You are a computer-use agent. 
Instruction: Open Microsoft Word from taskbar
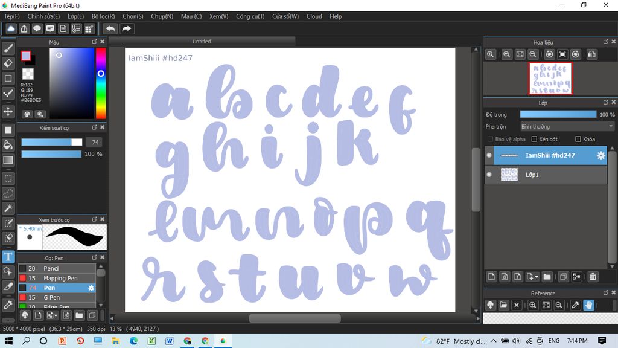(x=170, y=341)
